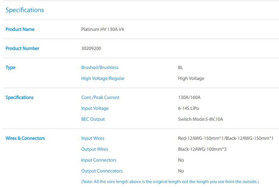Select the 6-14S LiPo value
279x187 pixels.
pyautogui.click(x=188, y=108)
